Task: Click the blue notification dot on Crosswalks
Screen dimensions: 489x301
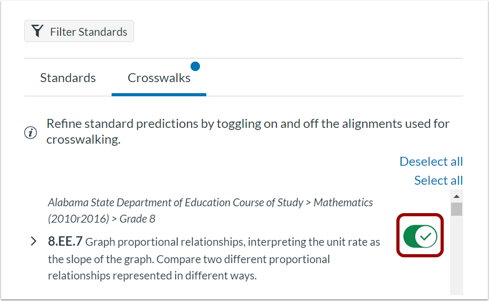Action: click(195, 66)
